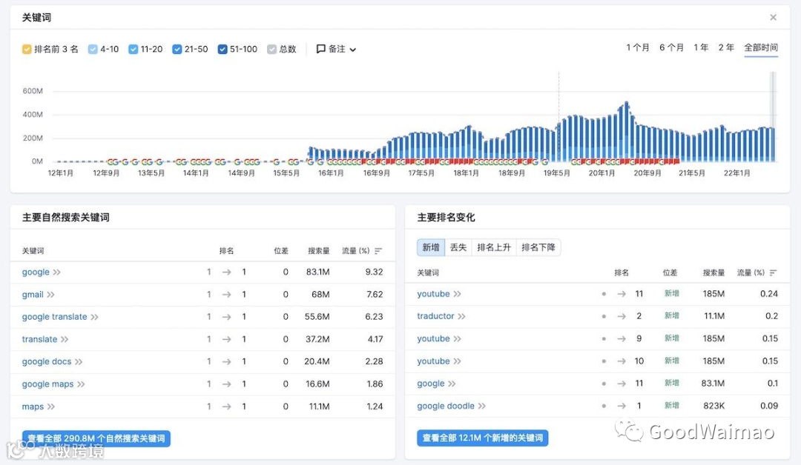
Task: Open the youtube keyword ranked 11
Action: tap(433, 294)
